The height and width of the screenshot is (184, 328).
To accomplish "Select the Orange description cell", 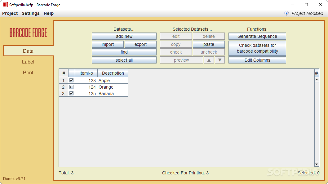I will pos(113,87).
